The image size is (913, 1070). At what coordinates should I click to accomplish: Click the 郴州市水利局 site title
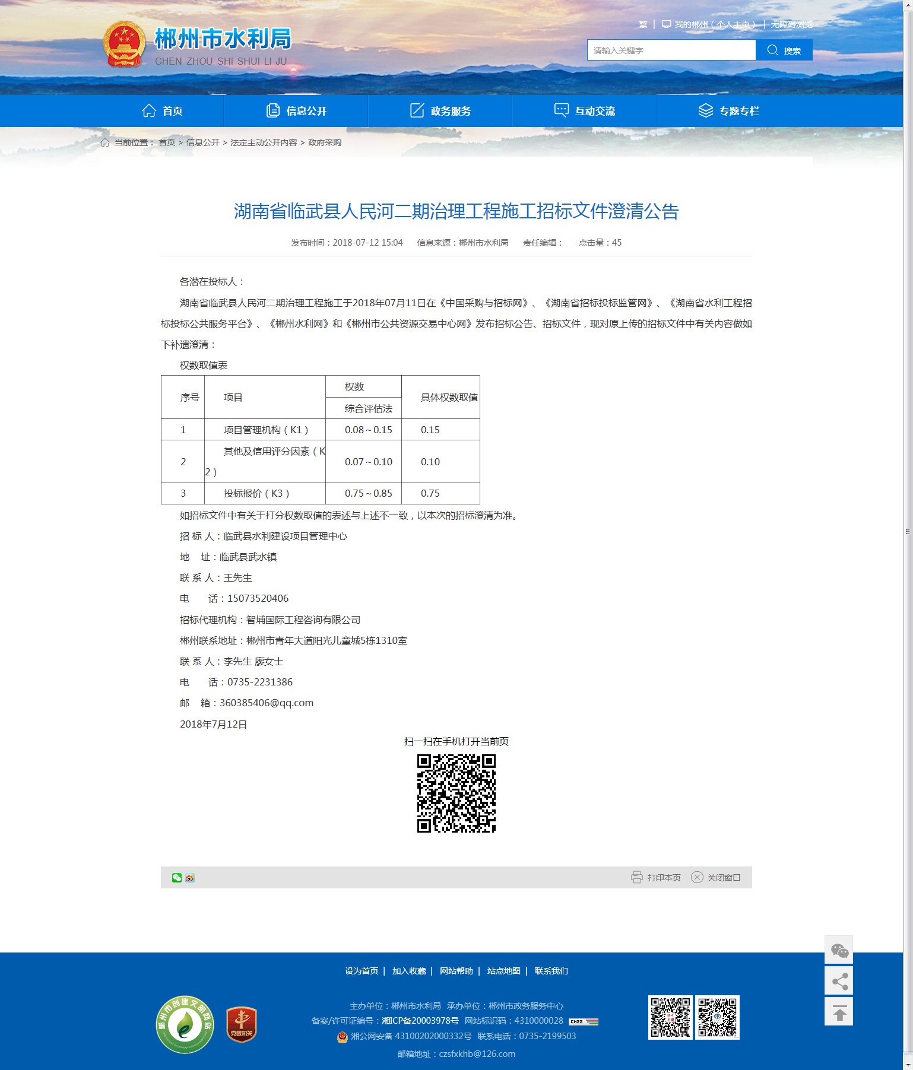223,39
